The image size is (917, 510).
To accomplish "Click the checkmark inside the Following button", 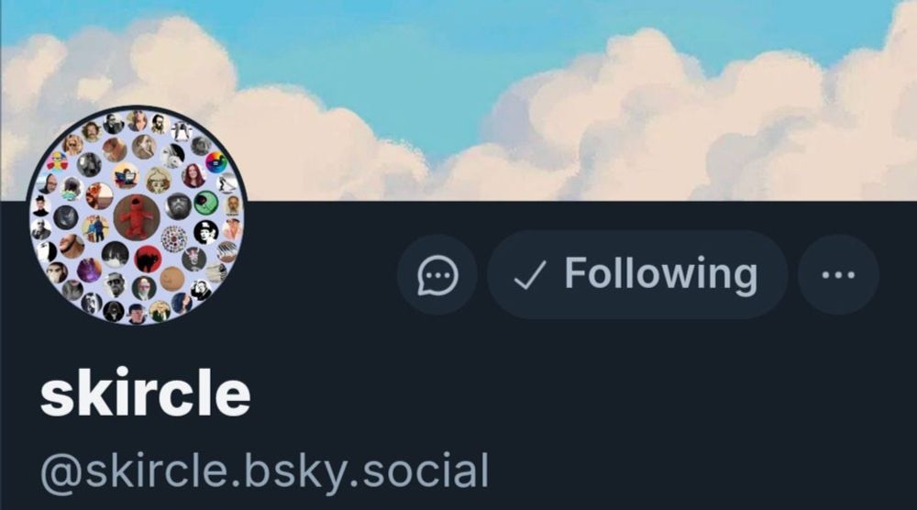I will (530, 275).
